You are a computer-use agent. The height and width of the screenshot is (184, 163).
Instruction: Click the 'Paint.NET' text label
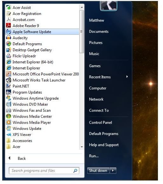click(21, 86)
